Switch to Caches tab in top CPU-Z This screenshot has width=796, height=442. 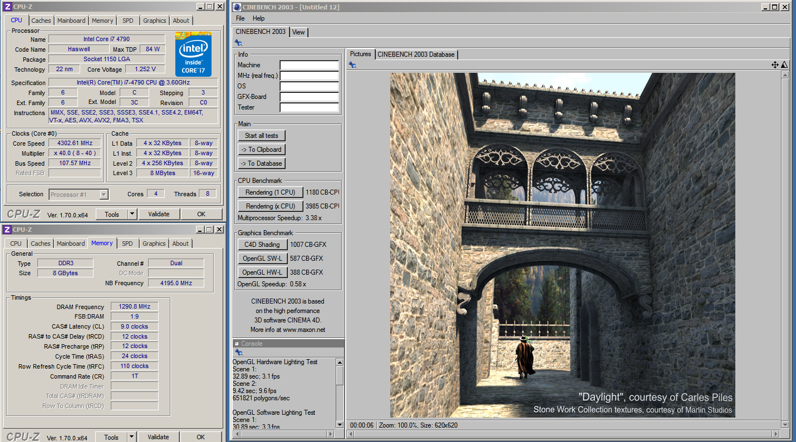click(41, 21)
